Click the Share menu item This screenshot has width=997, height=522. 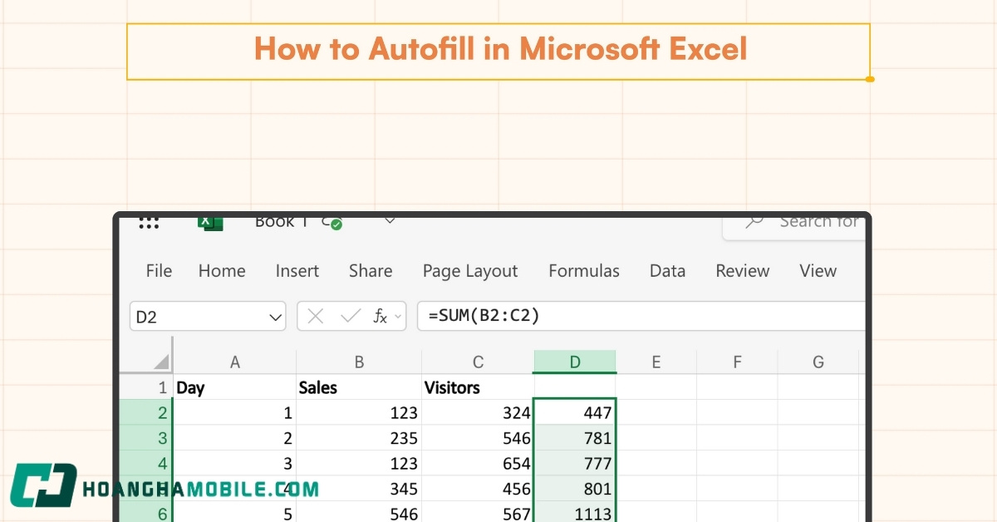click(371, 271)
